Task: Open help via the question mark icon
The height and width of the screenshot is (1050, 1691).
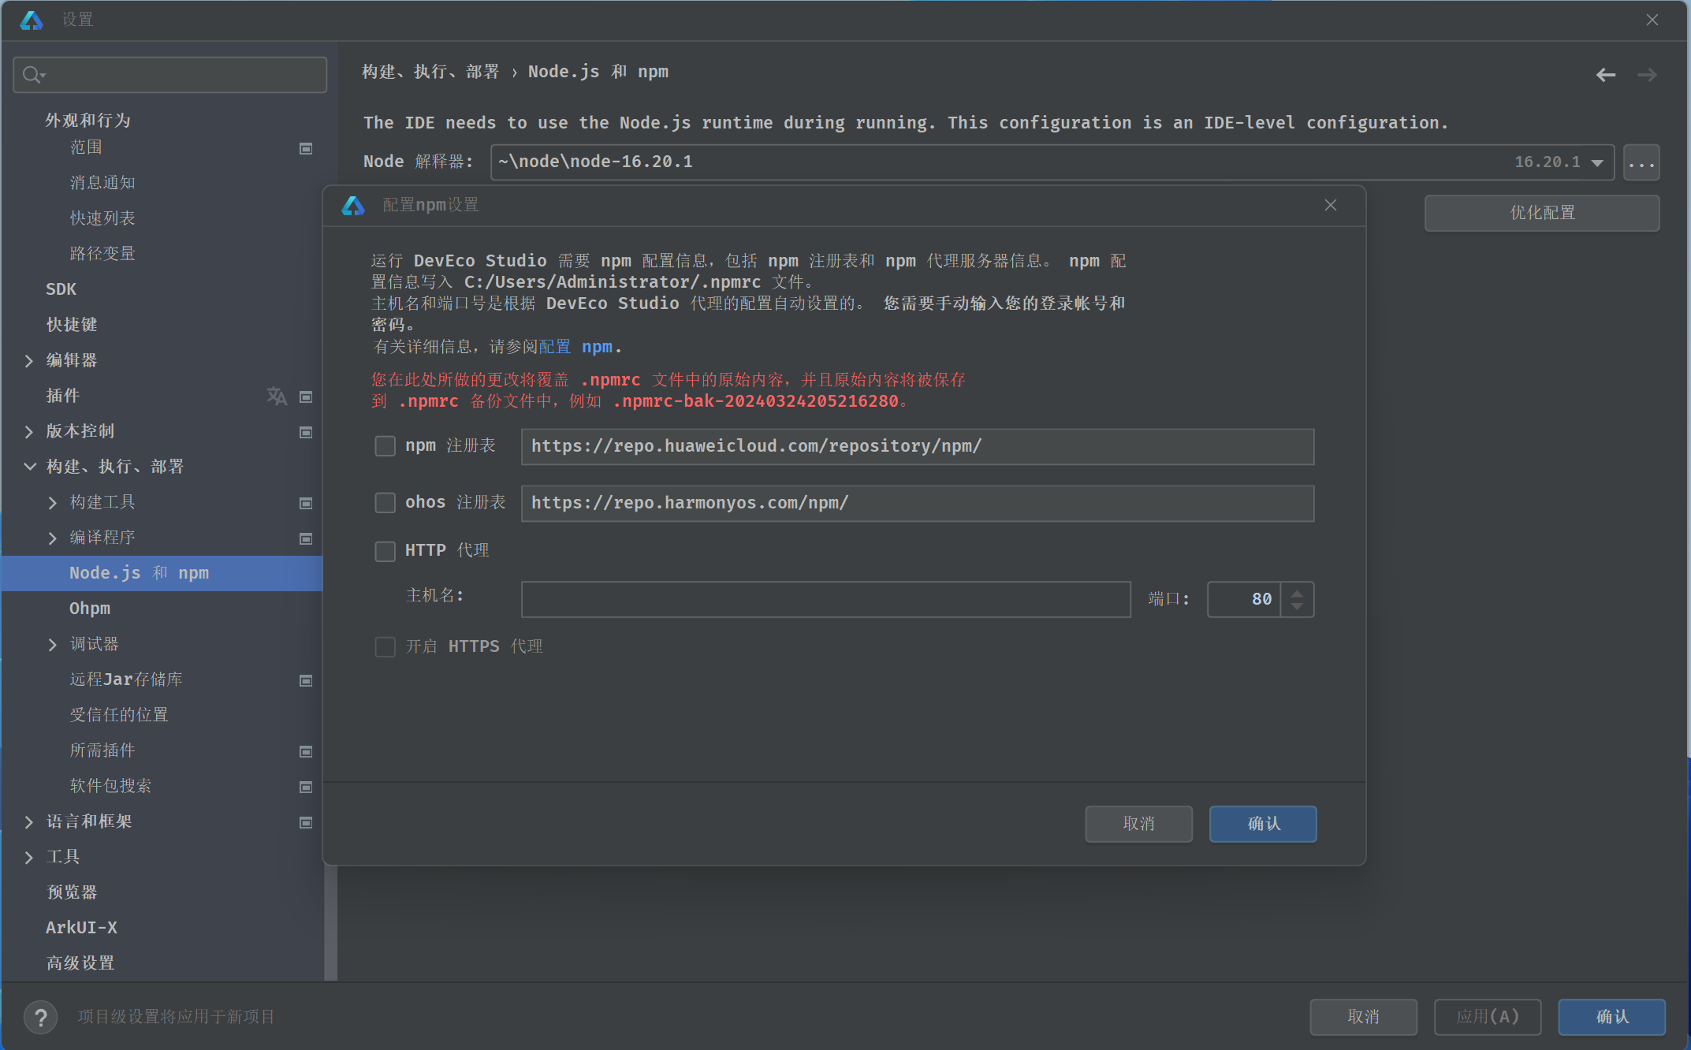Action: pos(41,1017)
